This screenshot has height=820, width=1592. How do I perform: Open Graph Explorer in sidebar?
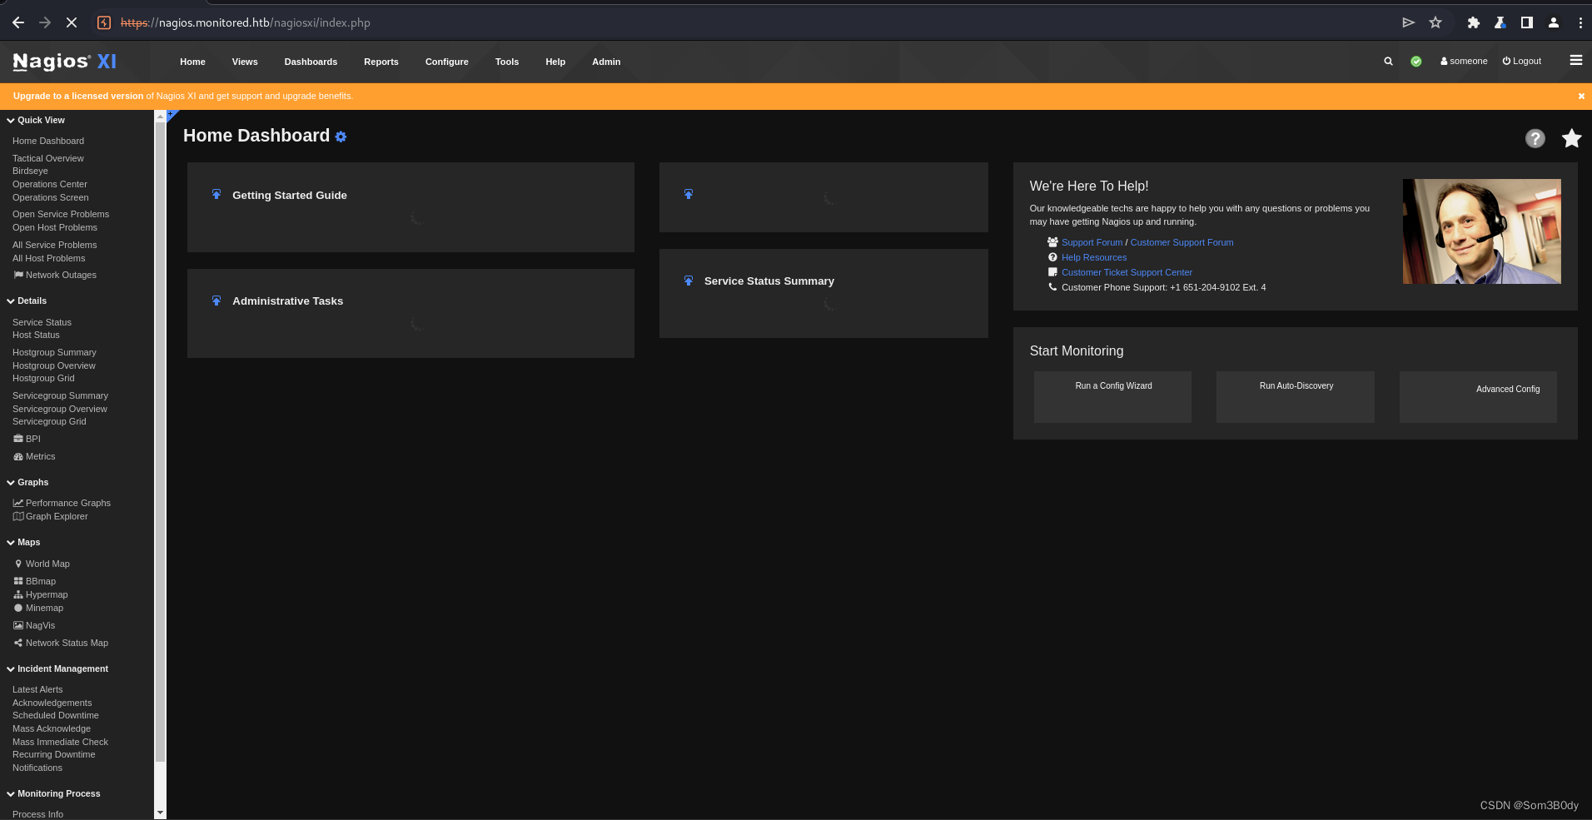coord(50,516)
